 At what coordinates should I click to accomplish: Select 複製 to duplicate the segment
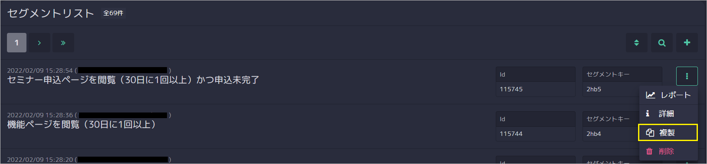(x=668, y=132)
